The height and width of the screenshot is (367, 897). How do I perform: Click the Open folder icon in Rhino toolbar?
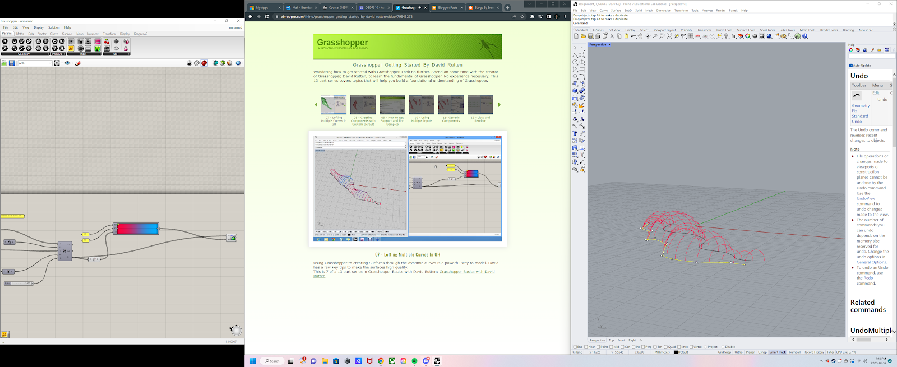pyautogui.click(x=583, y=36)
